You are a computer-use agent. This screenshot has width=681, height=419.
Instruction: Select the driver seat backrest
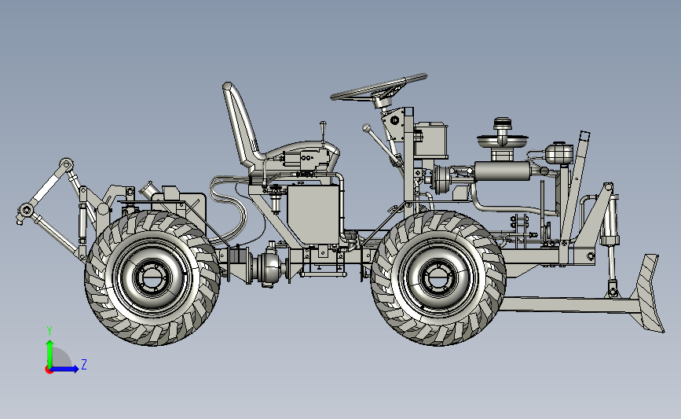[x=240, y=124]
